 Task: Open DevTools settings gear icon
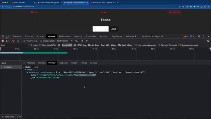(199, 36)
